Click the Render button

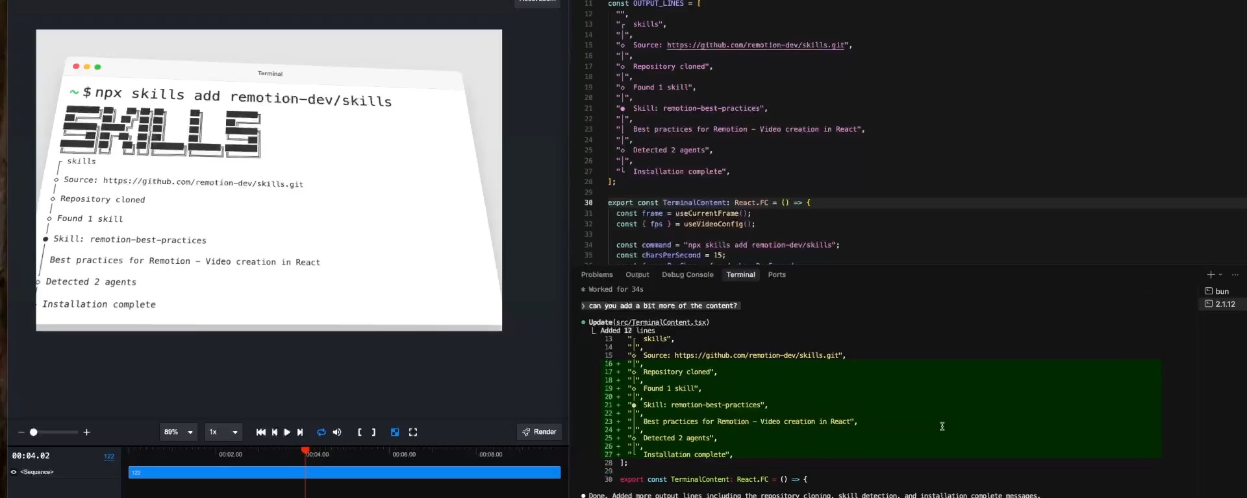tap(540, 433)
